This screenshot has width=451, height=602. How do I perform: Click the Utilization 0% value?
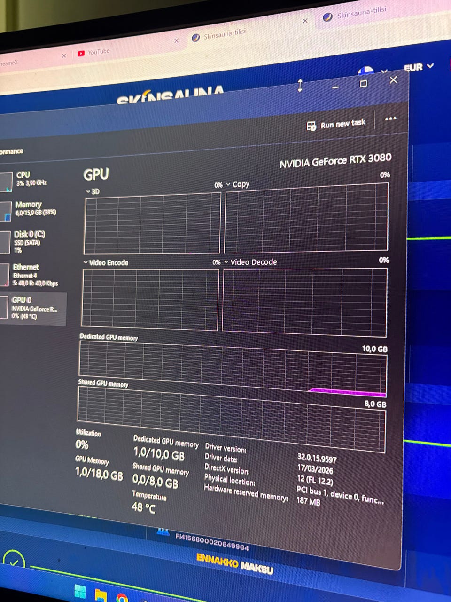(x=82, y=444)
